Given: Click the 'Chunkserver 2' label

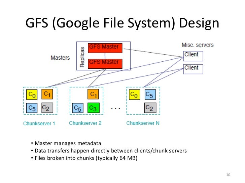Looking at the screenshot, I should pos(85,123).
